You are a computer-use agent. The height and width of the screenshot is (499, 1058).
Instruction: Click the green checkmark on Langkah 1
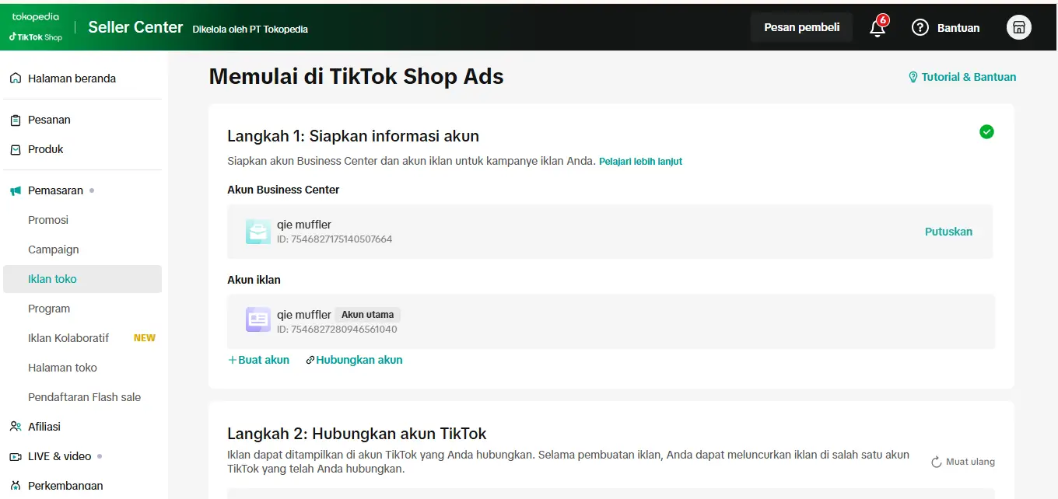(x=986, y=132)
